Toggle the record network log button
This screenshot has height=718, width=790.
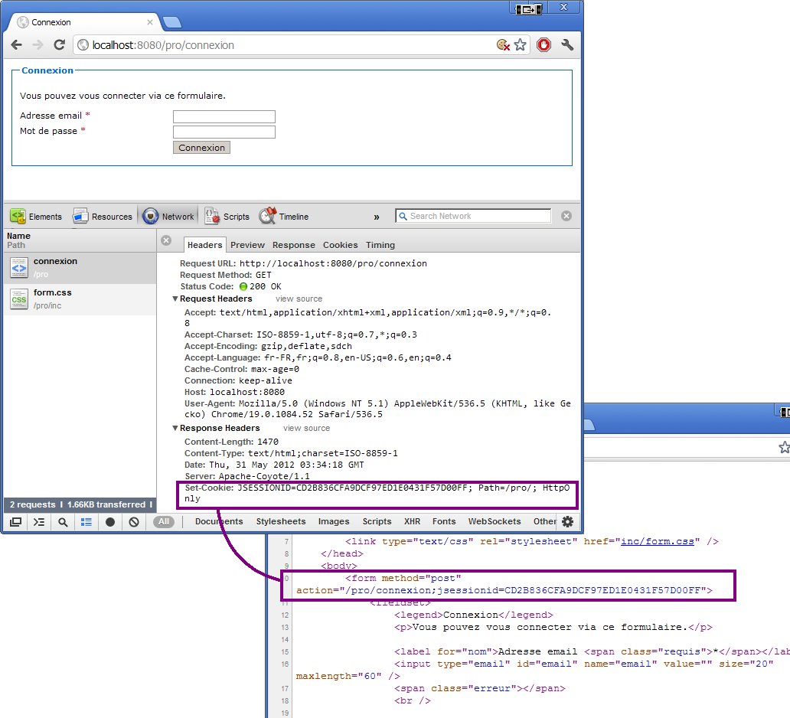[x=110, y=522]
